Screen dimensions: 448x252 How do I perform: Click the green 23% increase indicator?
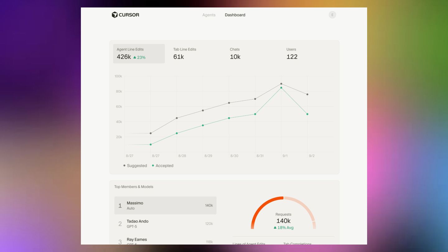click(x=139, y=57)
